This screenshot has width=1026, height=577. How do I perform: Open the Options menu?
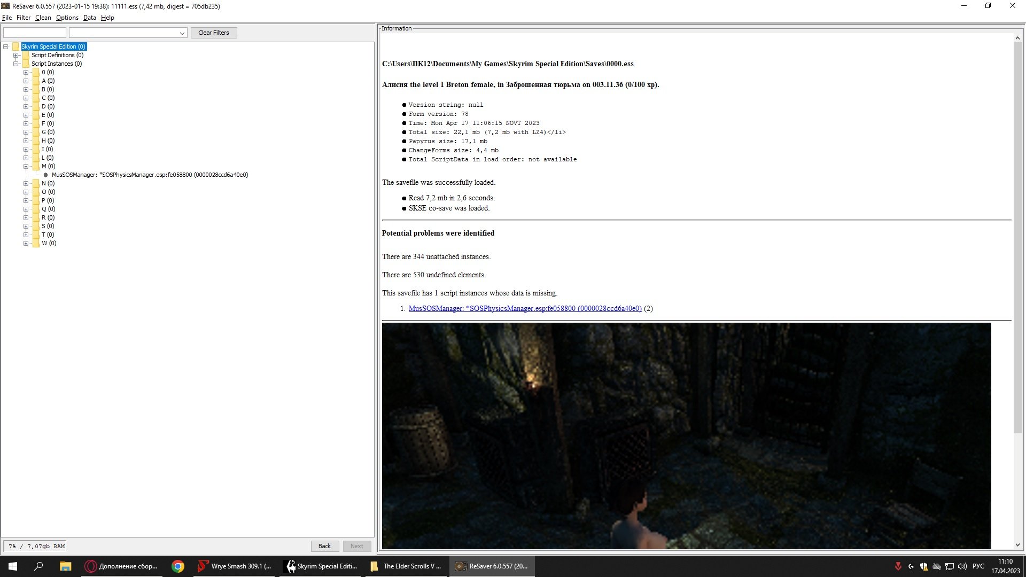[67, 18]
